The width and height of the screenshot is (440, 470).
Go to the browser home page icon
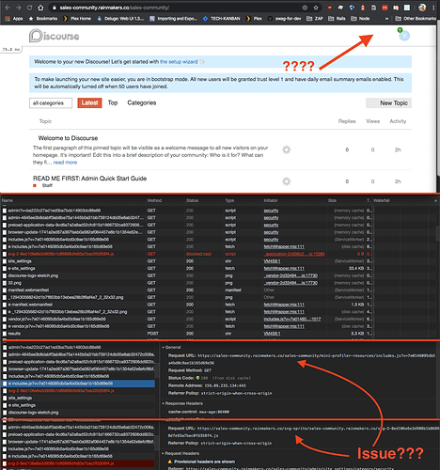coord(40,8)
